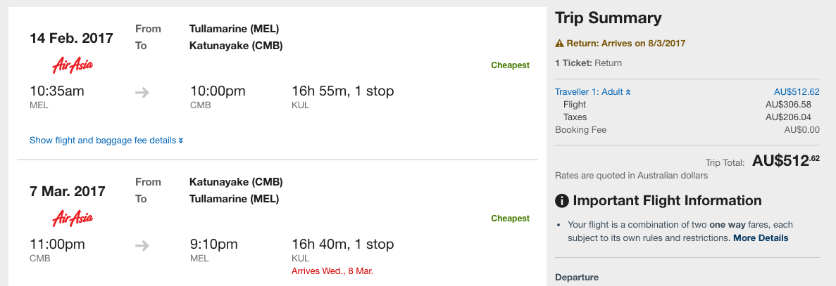836x286 pixels.
Task: Open More Details about one way fares
Action: (761, 238)
